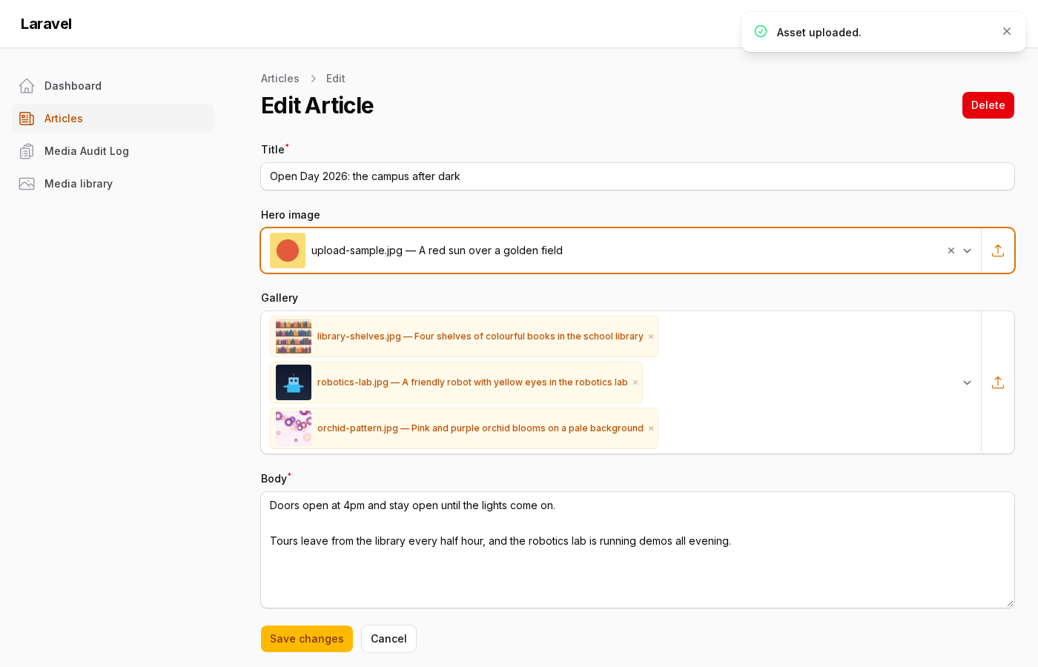Expand the Gallery selection dropdown
Screen dimensions: 1038x667
coord(968,382)
